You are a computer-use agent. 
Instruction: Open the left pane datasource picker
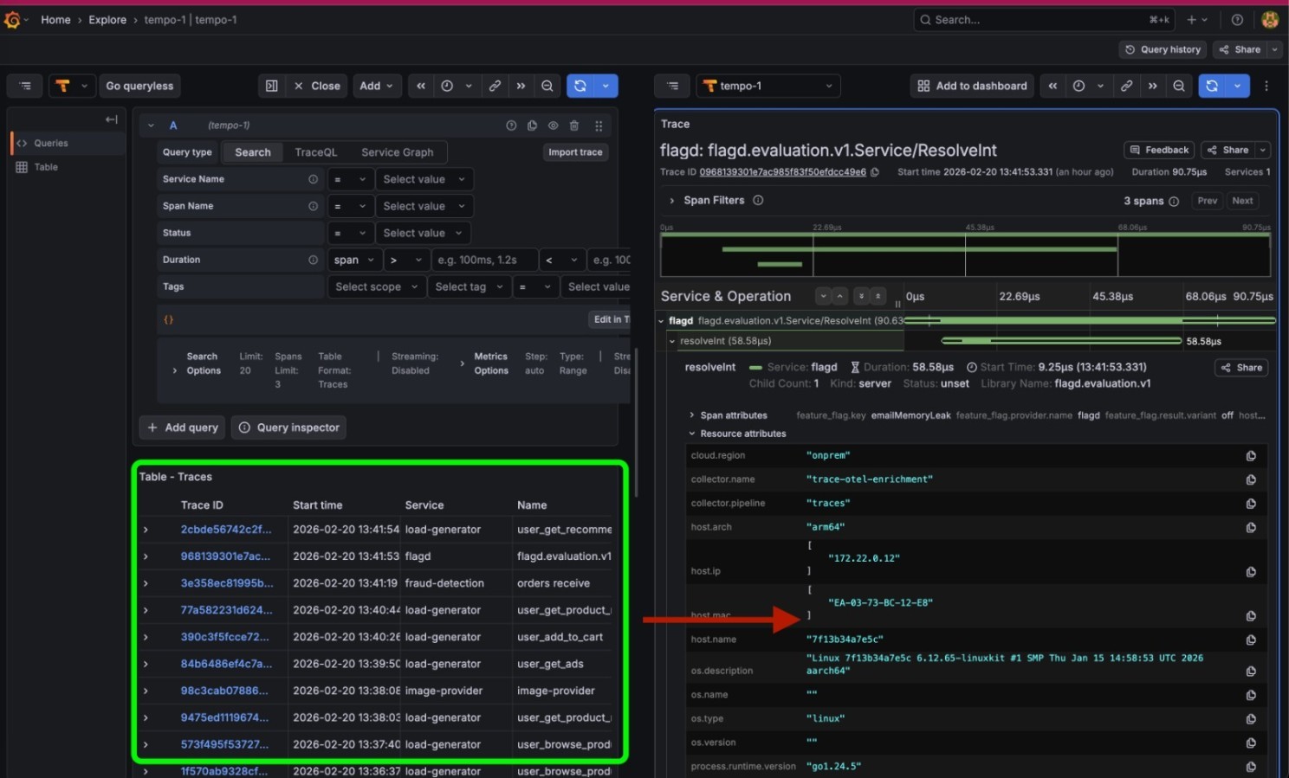tap(72, 86)
